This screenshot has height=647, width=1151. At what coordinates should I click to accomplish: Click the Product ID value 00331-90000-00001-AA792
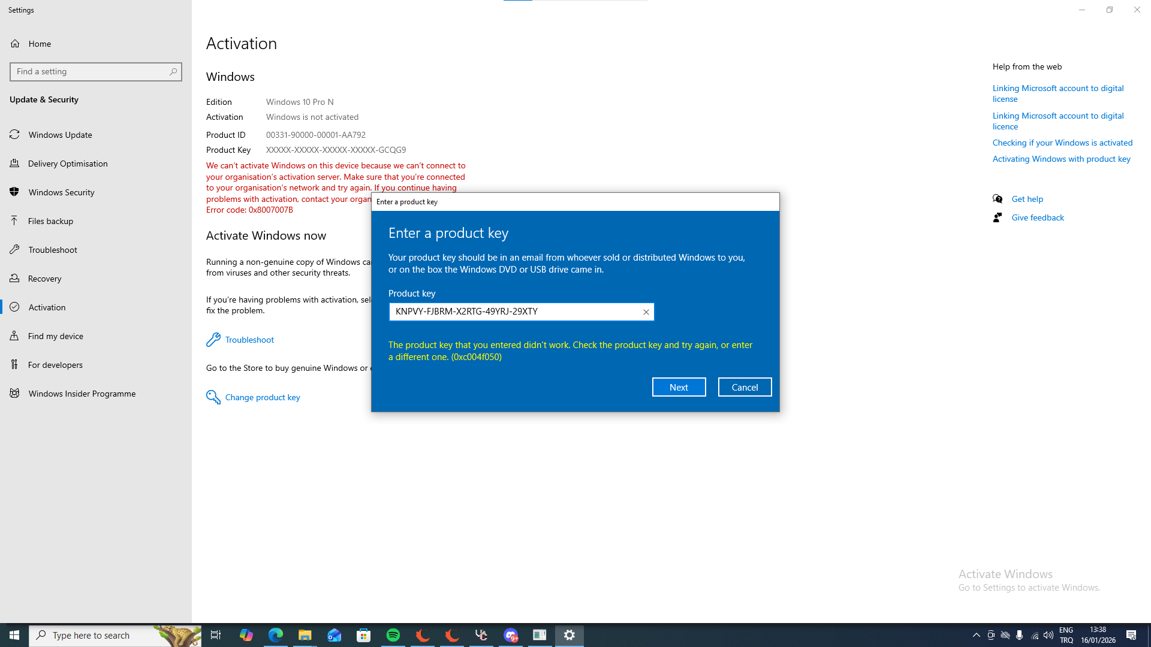316,135
